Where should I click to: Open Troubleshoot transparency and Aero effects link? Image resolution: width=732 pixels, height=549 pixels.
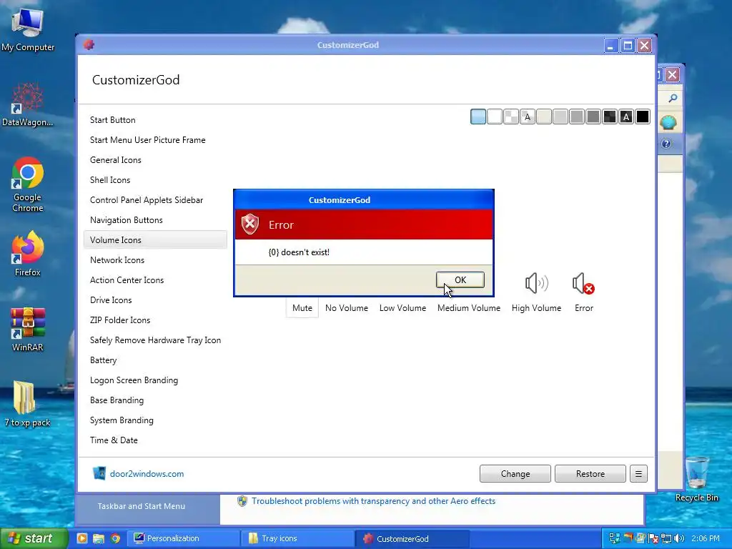[373, 501]
